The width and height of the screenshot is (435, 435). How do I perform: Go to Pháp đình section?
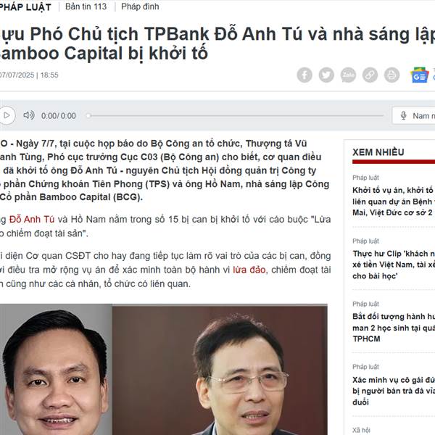click(140, 7)
